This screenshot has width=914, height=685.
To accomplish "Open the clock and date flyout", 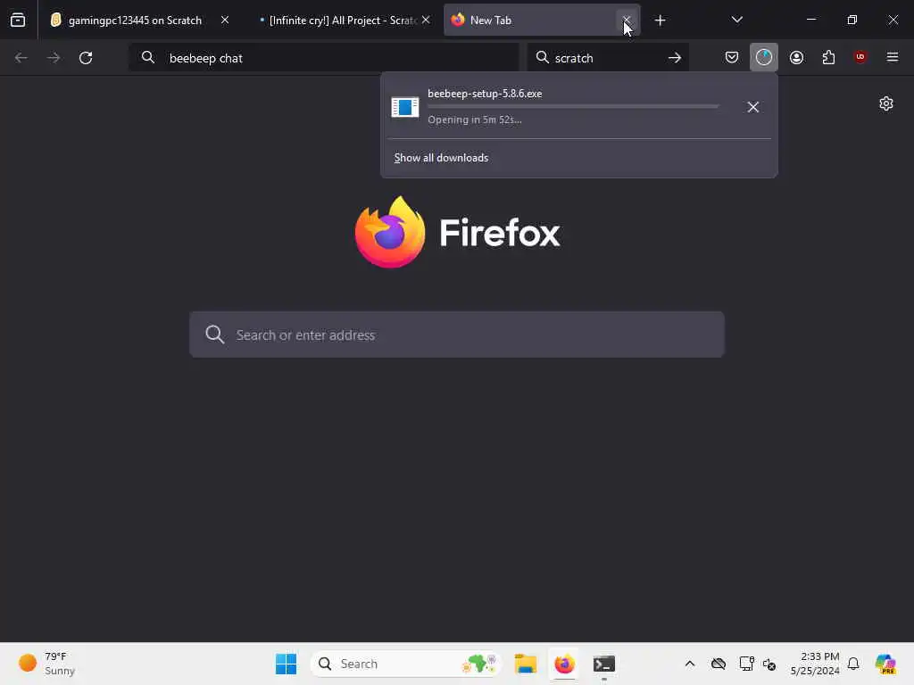I will click(x=815, y=664).
